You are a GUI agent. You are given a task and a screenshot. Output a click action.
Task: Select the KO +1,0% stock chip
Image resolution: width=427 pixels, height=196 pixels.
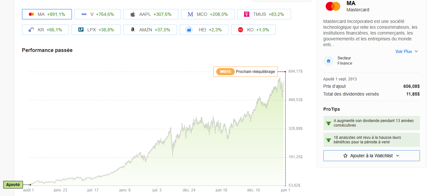tap(253, 30)
